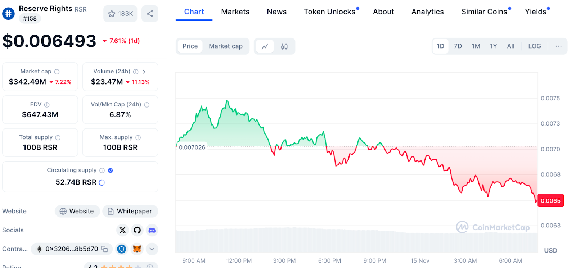Add RSR to watchlist star button
Screen dimensions: 576x268
(120, 14)
